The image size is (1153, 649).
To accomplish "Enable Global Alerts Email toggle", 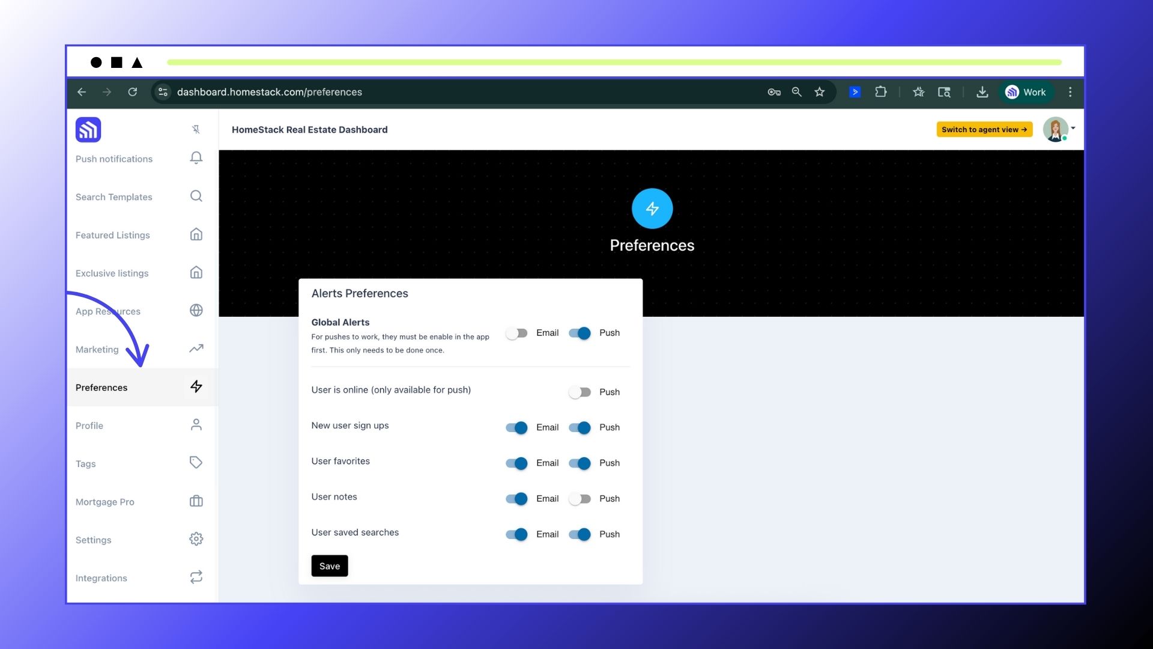I will pyautogui.click(x=516, y=333).
